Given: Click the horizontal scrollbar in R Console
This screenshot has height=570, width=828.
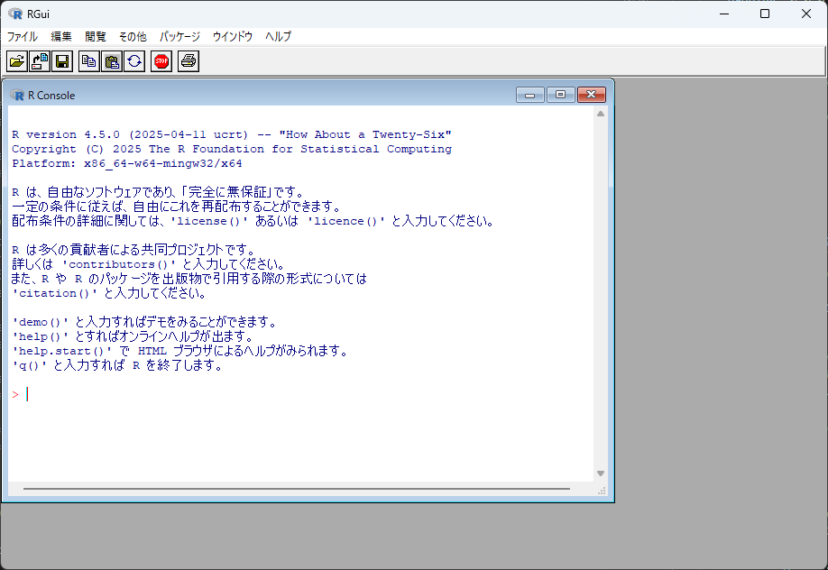Looking at the screenshot, I should tap(298, 489).
